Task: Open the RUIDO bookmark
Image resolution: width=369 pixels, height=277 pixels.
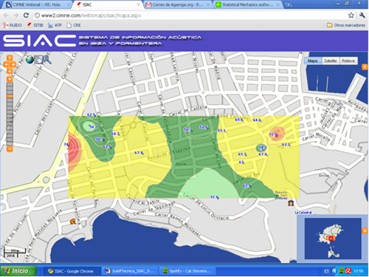Action: pyautogui.click(x=13, y=25)
